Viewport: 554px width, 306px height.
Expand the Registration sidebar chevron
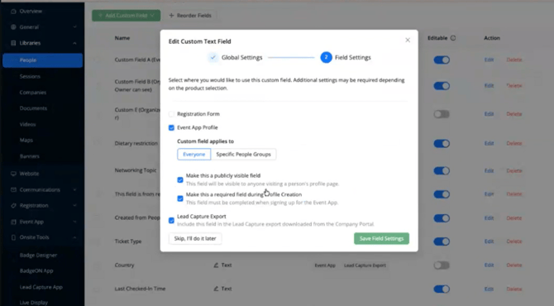point(74,206)
